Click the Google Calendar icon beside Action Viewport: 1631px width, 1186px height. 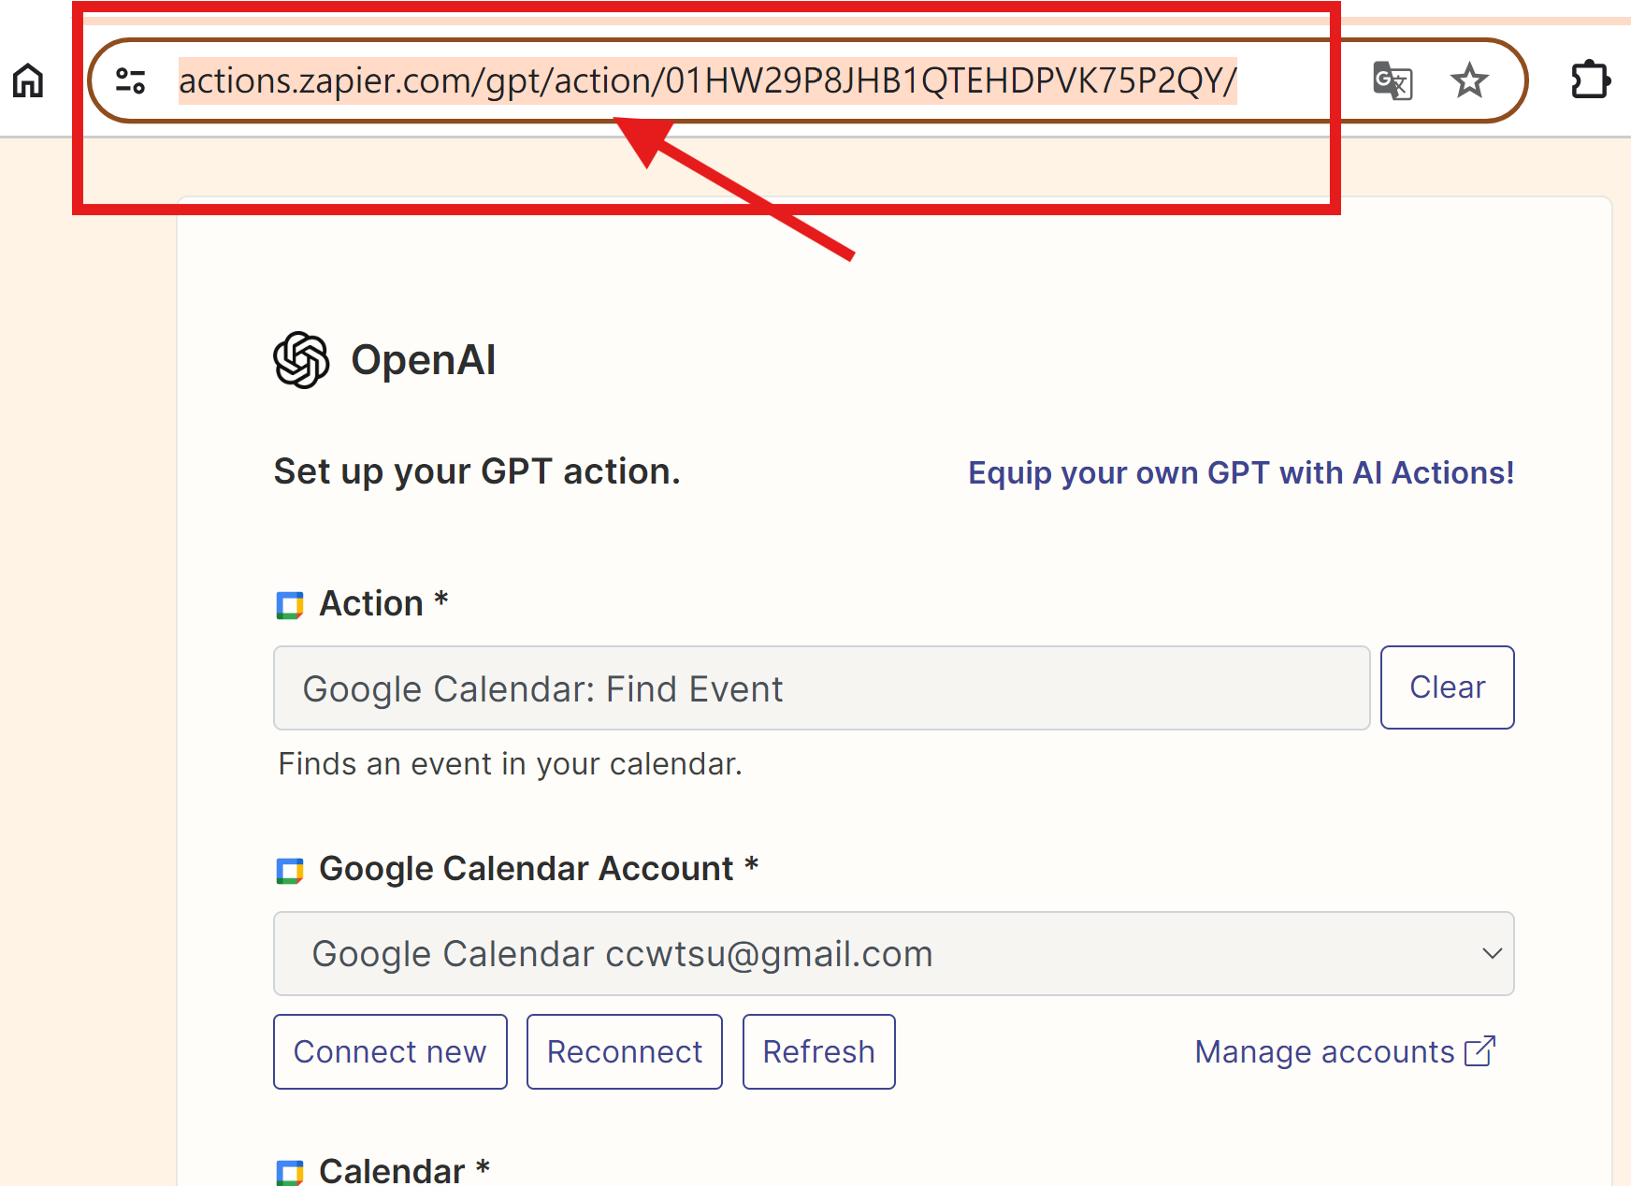pyautogui.click(x=290, y=605)
